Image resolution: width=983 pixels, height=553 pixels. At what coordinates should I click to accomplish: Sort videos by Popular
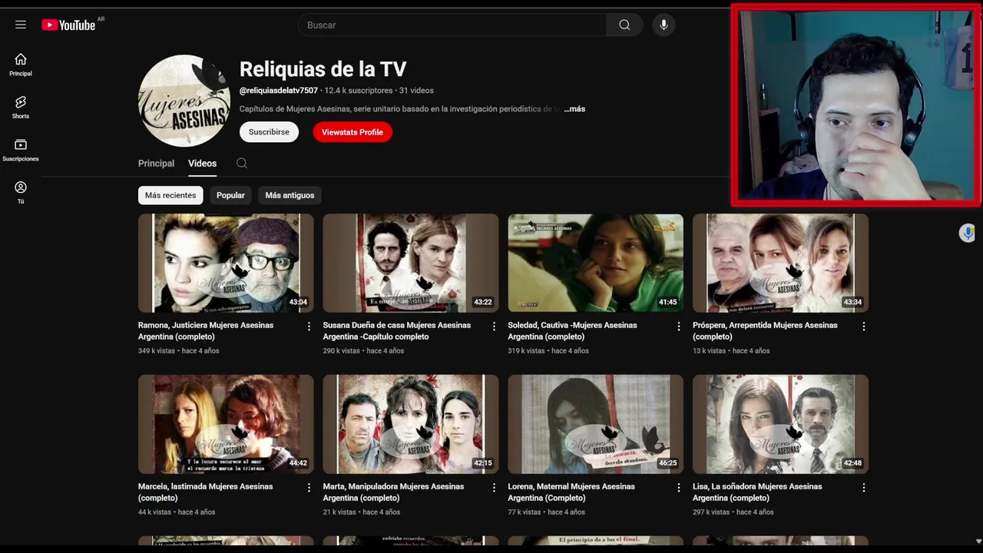230,195
